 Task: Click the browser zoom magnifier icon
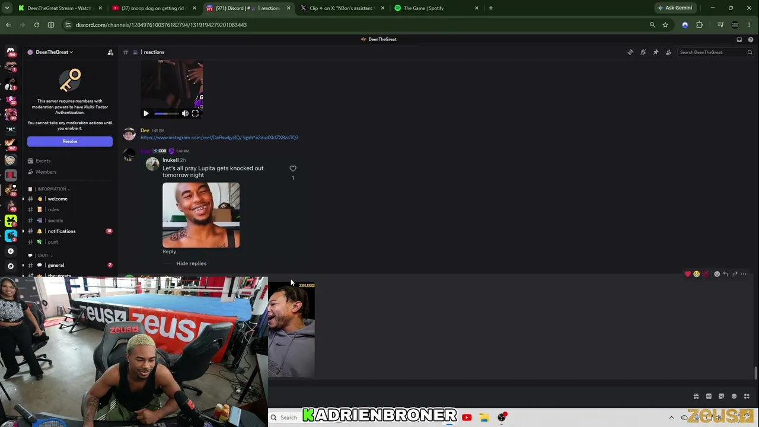pos(652,25)
